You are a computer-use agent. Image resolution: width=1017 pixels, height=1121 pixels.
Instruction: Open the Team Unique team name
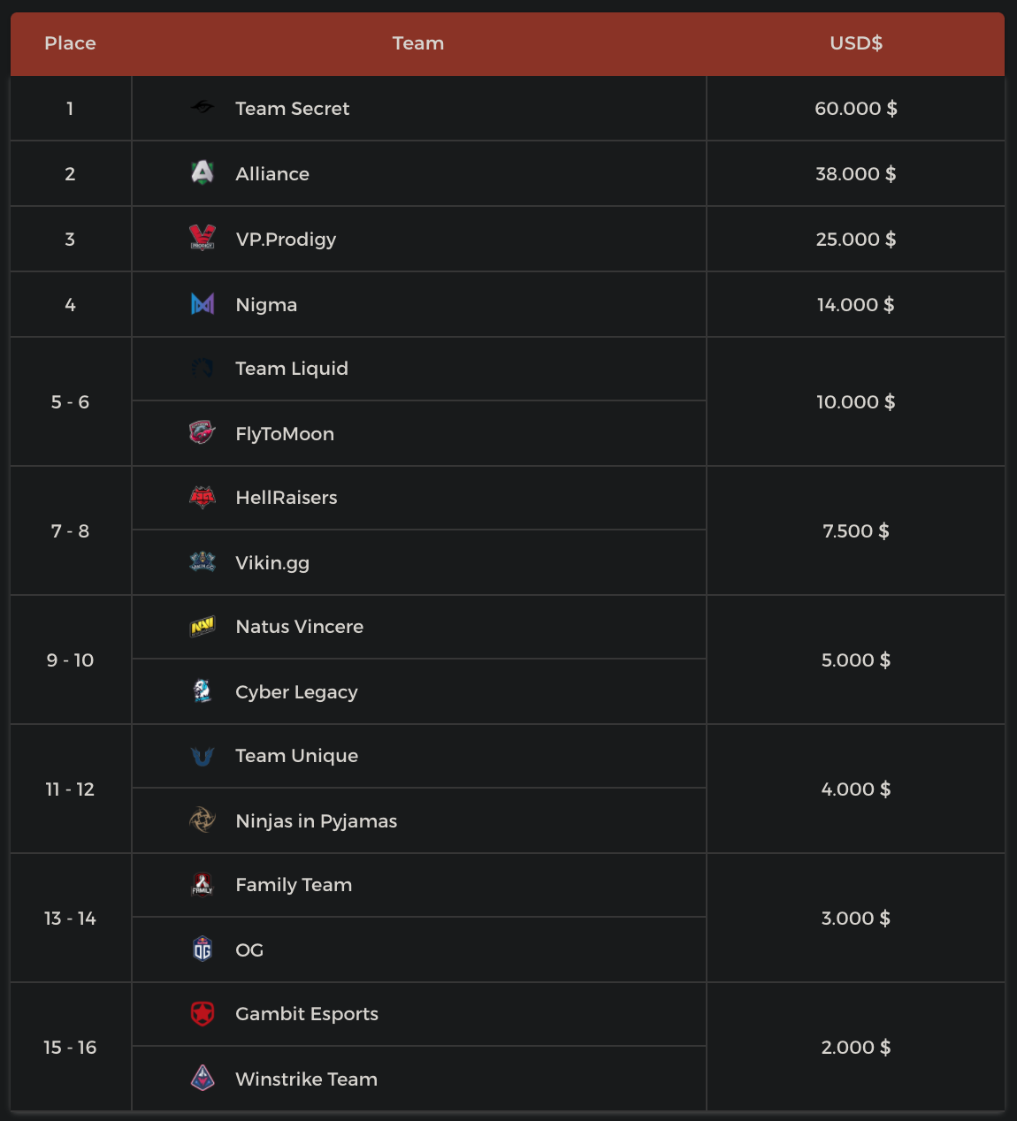point(296,756)
